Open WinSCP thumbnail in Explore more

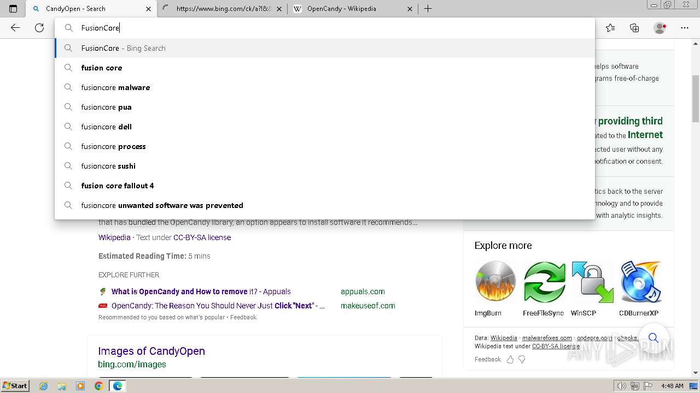[x=592, y=281]
